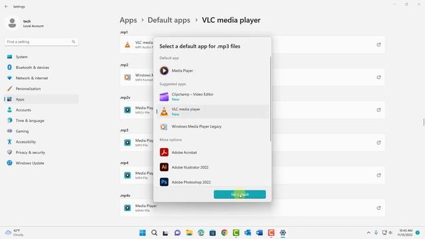Click the Media Player icon in .mp2v row

(x=127, y=110)
